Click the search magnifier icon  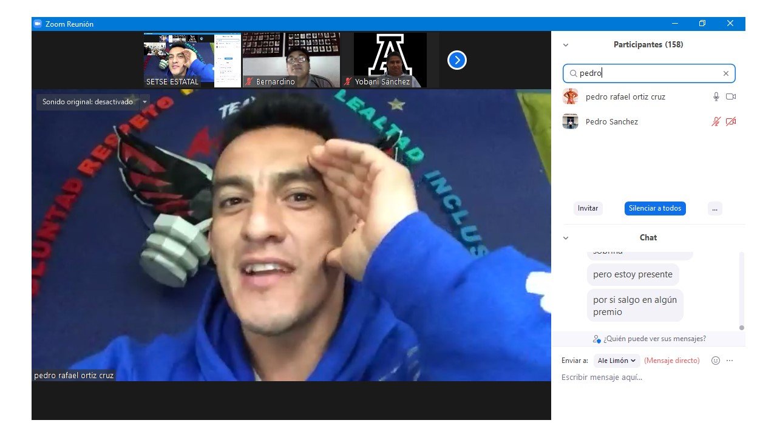click(x=572, y=73)
